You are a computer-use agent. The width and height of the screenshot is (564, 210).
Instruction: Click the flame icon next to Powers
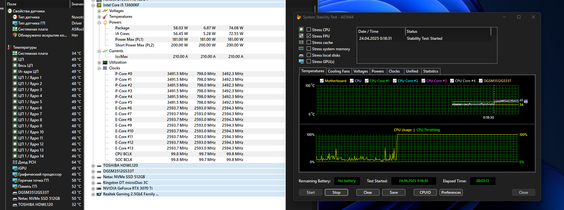[105, 22]
